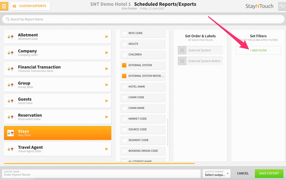Uncheck External System Reference field
Viewport: 286px width, 180px height.
(124, 76)
